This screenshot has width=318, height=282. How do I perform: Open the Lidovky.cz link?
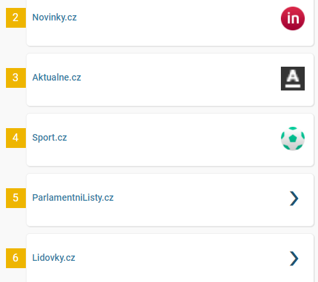(54, 258)
